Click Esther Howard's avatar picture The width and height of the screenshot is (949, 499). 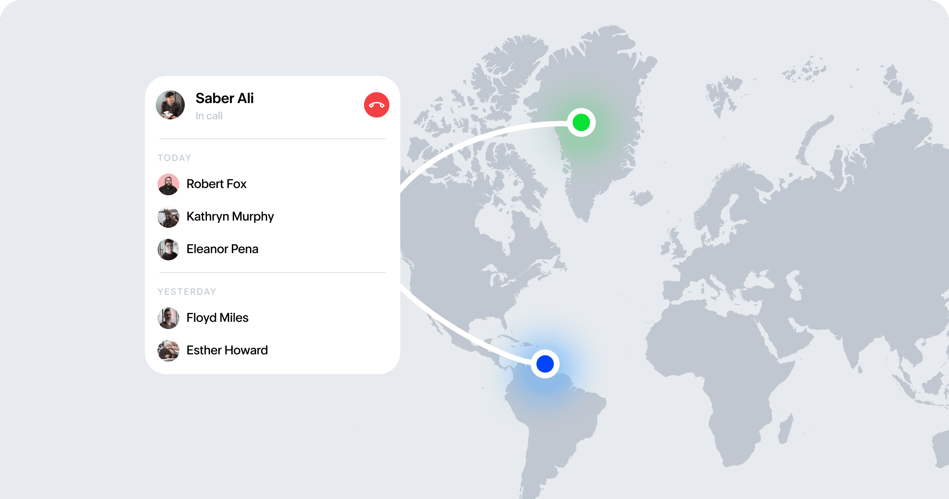pyautogui.click(x=168, y=351)
